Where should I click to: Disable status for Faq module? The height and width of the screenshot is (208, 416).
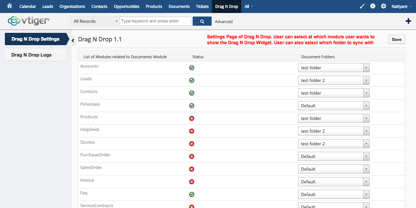click(x=192, y=194)
